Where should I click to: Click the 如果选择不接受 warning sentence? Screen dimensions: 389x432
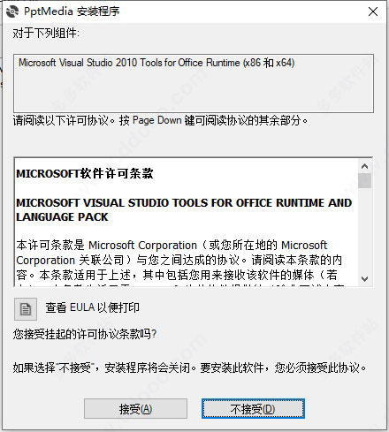click(189, 368)
